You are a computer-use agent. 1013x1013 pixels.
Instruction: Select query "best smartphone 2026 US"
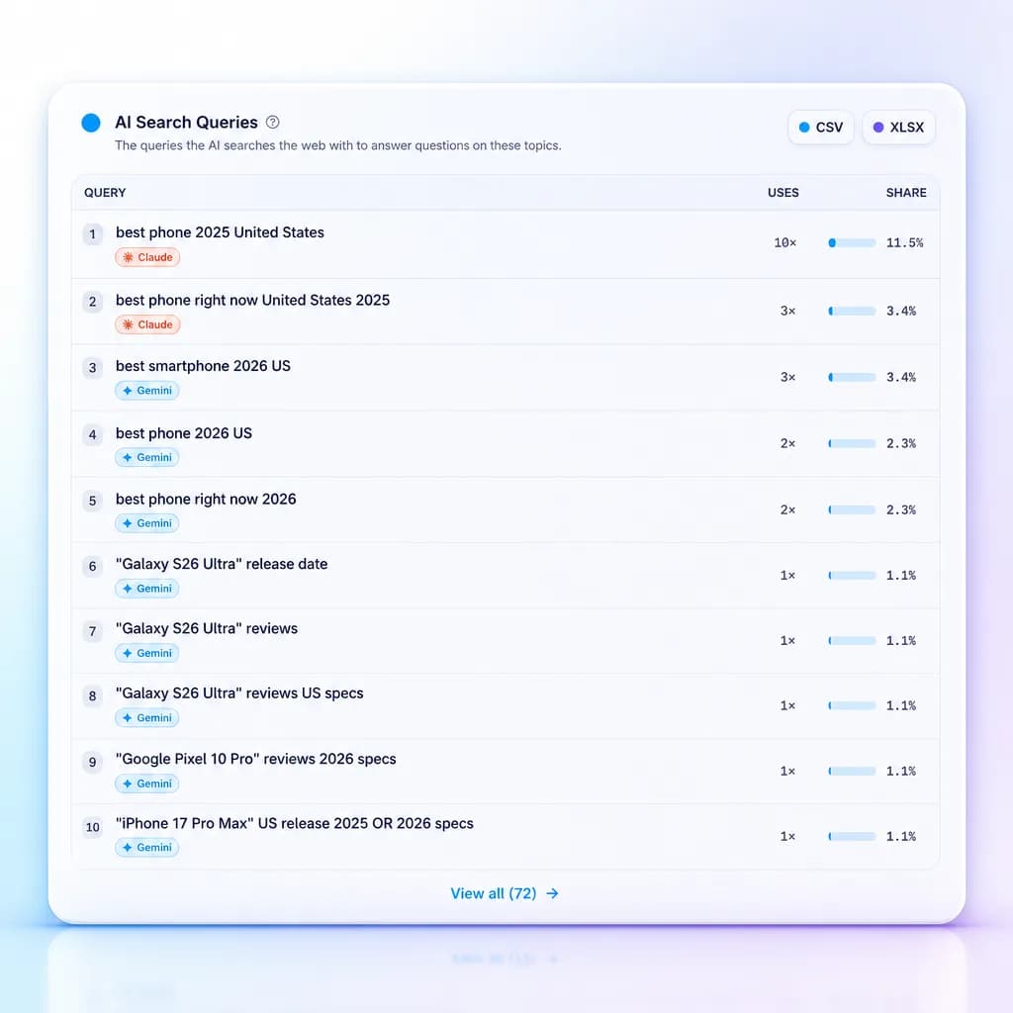203,366
